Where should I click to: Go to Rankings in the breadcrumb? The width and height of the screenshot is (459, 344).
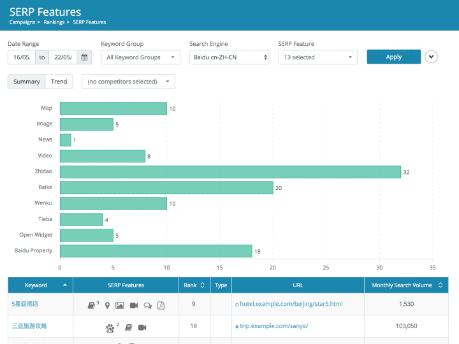pyautogui.click(x=54, y=22)
